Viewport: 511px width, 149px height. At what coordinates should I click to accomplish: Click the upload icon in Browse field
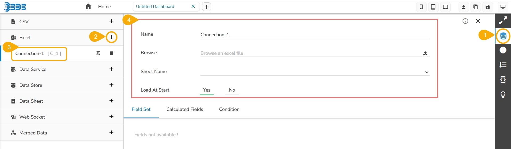pyautogui.click(x=425, y=53)
